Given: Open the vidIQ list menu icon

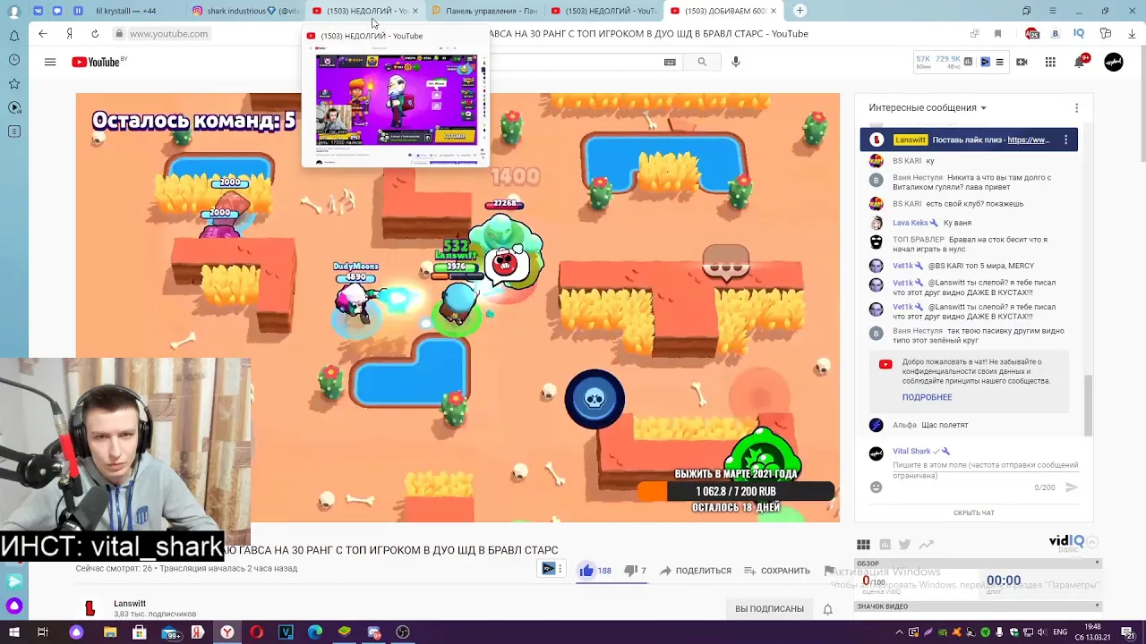Looking at the screenshot, I should pyautogui.click(x=999, y=62).
